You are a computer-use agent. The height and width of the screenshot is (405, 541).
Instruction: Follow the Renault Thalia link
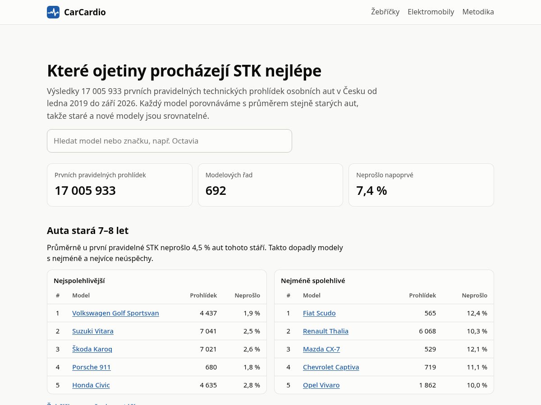[x=326, y=331]
